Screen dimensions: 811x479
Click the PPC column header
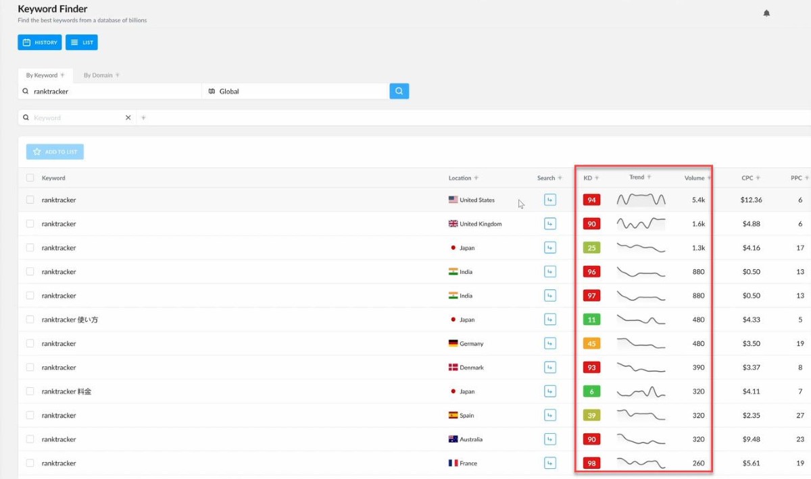[x=799, y=178]
